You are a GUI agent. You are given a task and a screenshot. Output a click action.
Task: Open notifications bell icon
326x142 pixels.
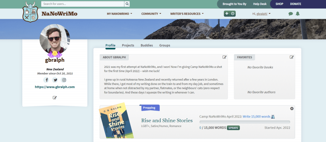(x=298, y=14)
